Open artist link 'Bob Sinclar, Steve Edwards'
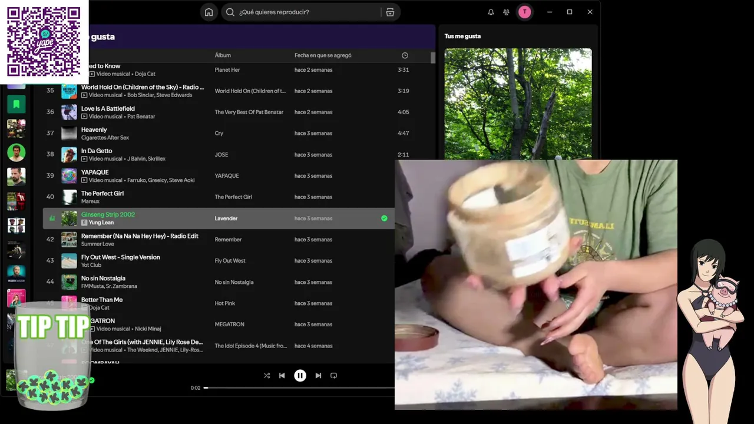Viewport: 754px width, 424px height. (160, 95)
